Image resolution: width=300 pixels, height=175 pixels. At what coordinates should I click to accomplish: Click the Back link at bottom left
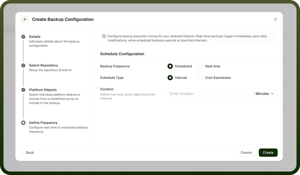point(30,152)
